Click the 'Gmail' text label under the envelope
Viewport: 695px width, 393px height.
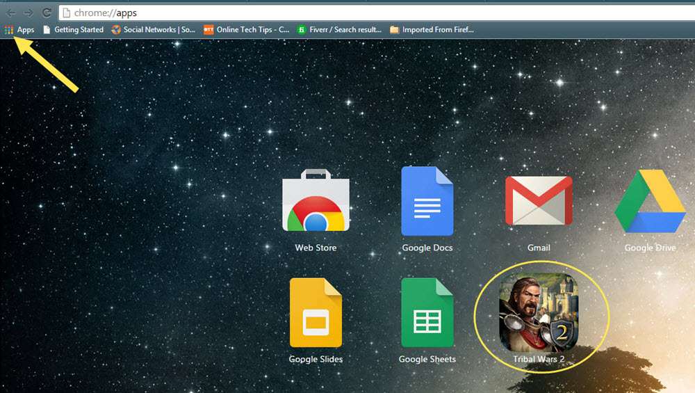point(539,248)
